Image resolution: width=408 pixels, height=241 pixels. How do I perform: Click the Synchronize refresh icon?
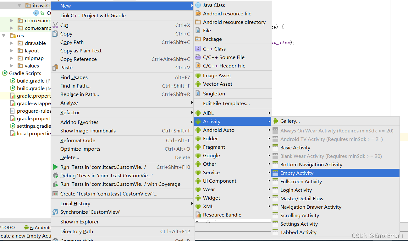pos(55,212)
